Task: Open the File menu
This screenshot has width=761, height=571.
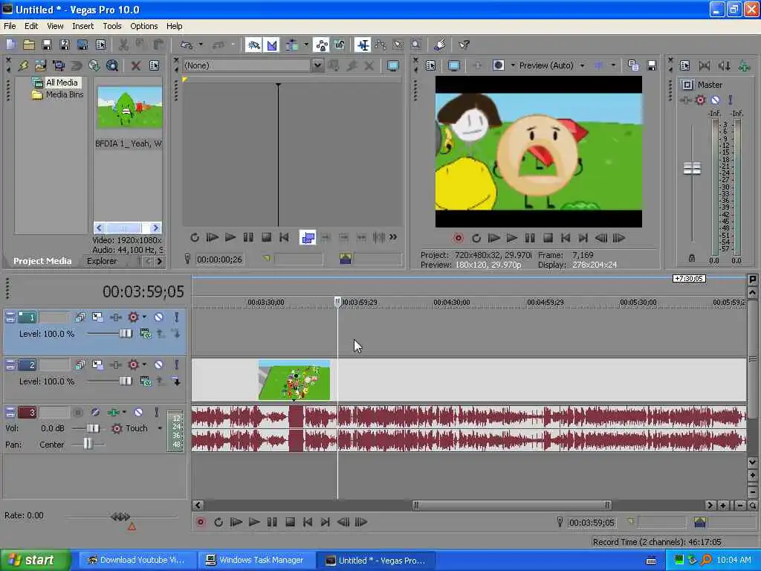Action: (10, 26)
